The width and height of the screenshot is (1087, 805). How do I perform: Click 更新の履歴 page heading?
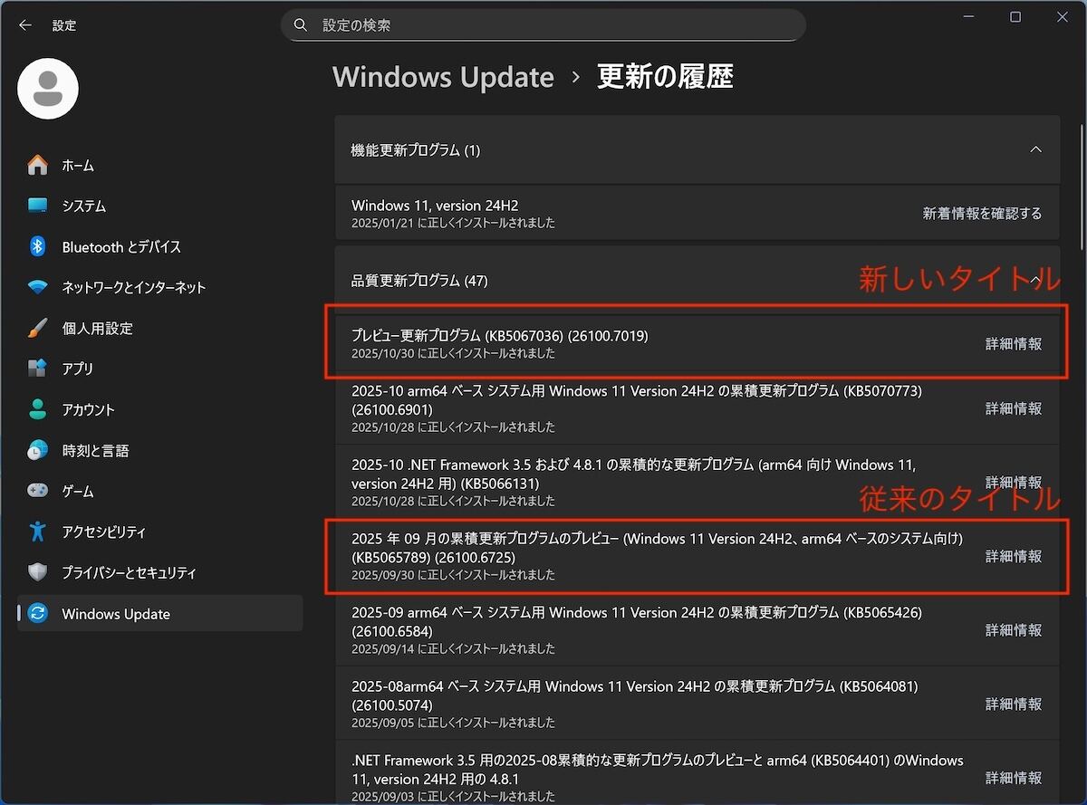pyautogui.click(x=665, y=77)
